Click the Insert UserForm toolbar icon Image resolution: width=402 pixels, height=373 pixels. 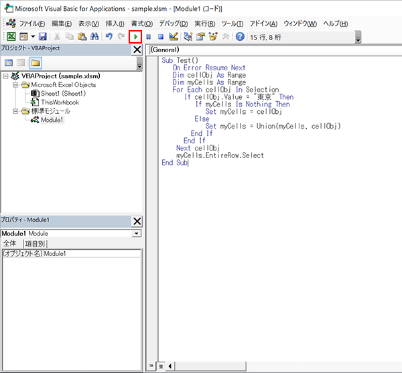pos(23,37)
